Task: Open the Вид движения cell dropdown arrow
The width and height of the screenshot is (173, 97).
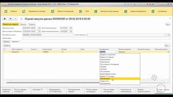Action: [x=117, y=52]
